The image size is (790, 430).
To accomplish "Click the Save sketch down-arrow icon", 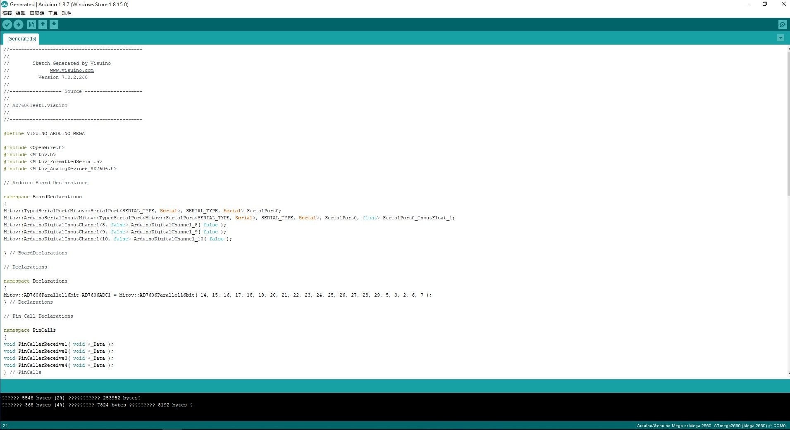I will (x=54, y=25).
